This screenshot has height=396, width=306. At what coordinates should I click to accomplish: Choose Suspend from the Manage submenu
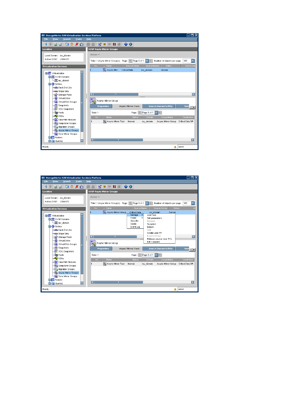(151, 224)
